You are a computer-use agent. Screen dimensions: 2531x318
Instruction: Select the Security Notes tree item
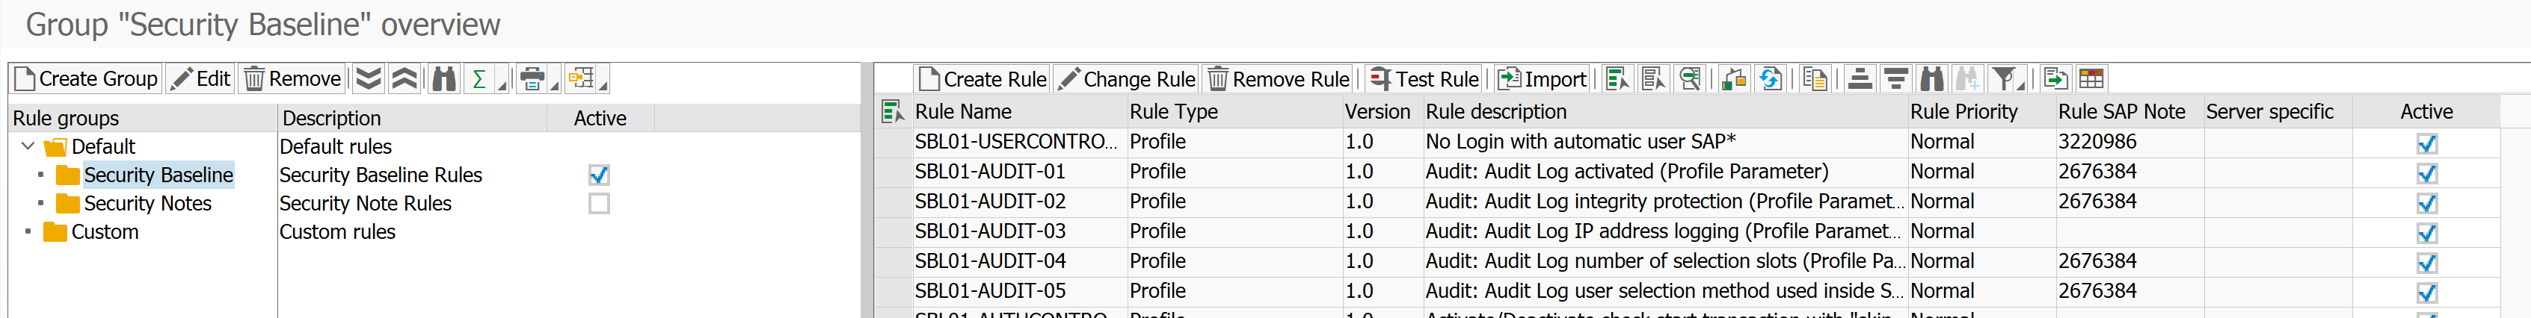pos(147,204)
